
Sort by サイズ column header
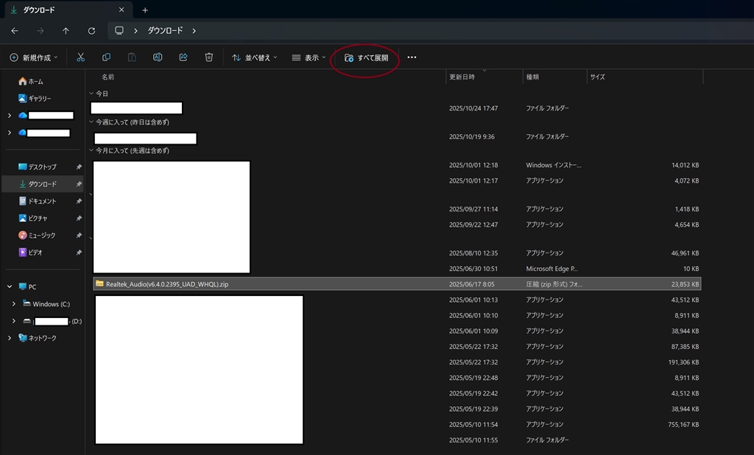pos(597,77)
